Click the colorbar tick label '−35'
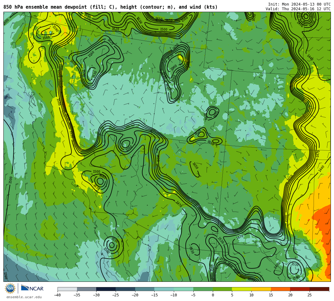This screenshot has width=334, height=301. pos(77,295)
